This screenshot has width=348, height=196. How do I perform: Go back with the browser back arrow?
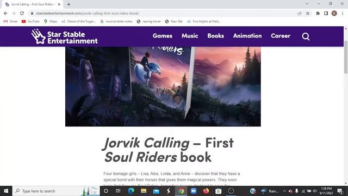coord(5,13)
